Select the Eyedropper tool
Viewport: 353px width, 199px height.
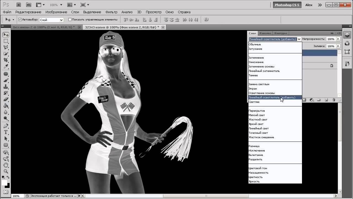pos(6,66)
